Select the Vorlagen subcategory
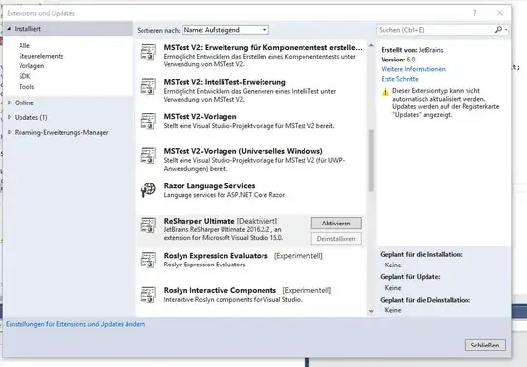Viewport: 527px width, 367px height. tap(31, 66)
